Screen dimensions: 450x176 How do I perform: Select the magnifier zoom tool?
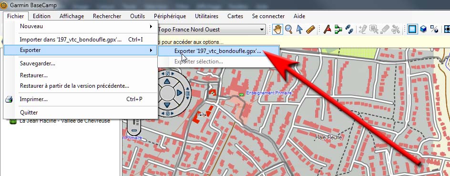pos(289,29)
